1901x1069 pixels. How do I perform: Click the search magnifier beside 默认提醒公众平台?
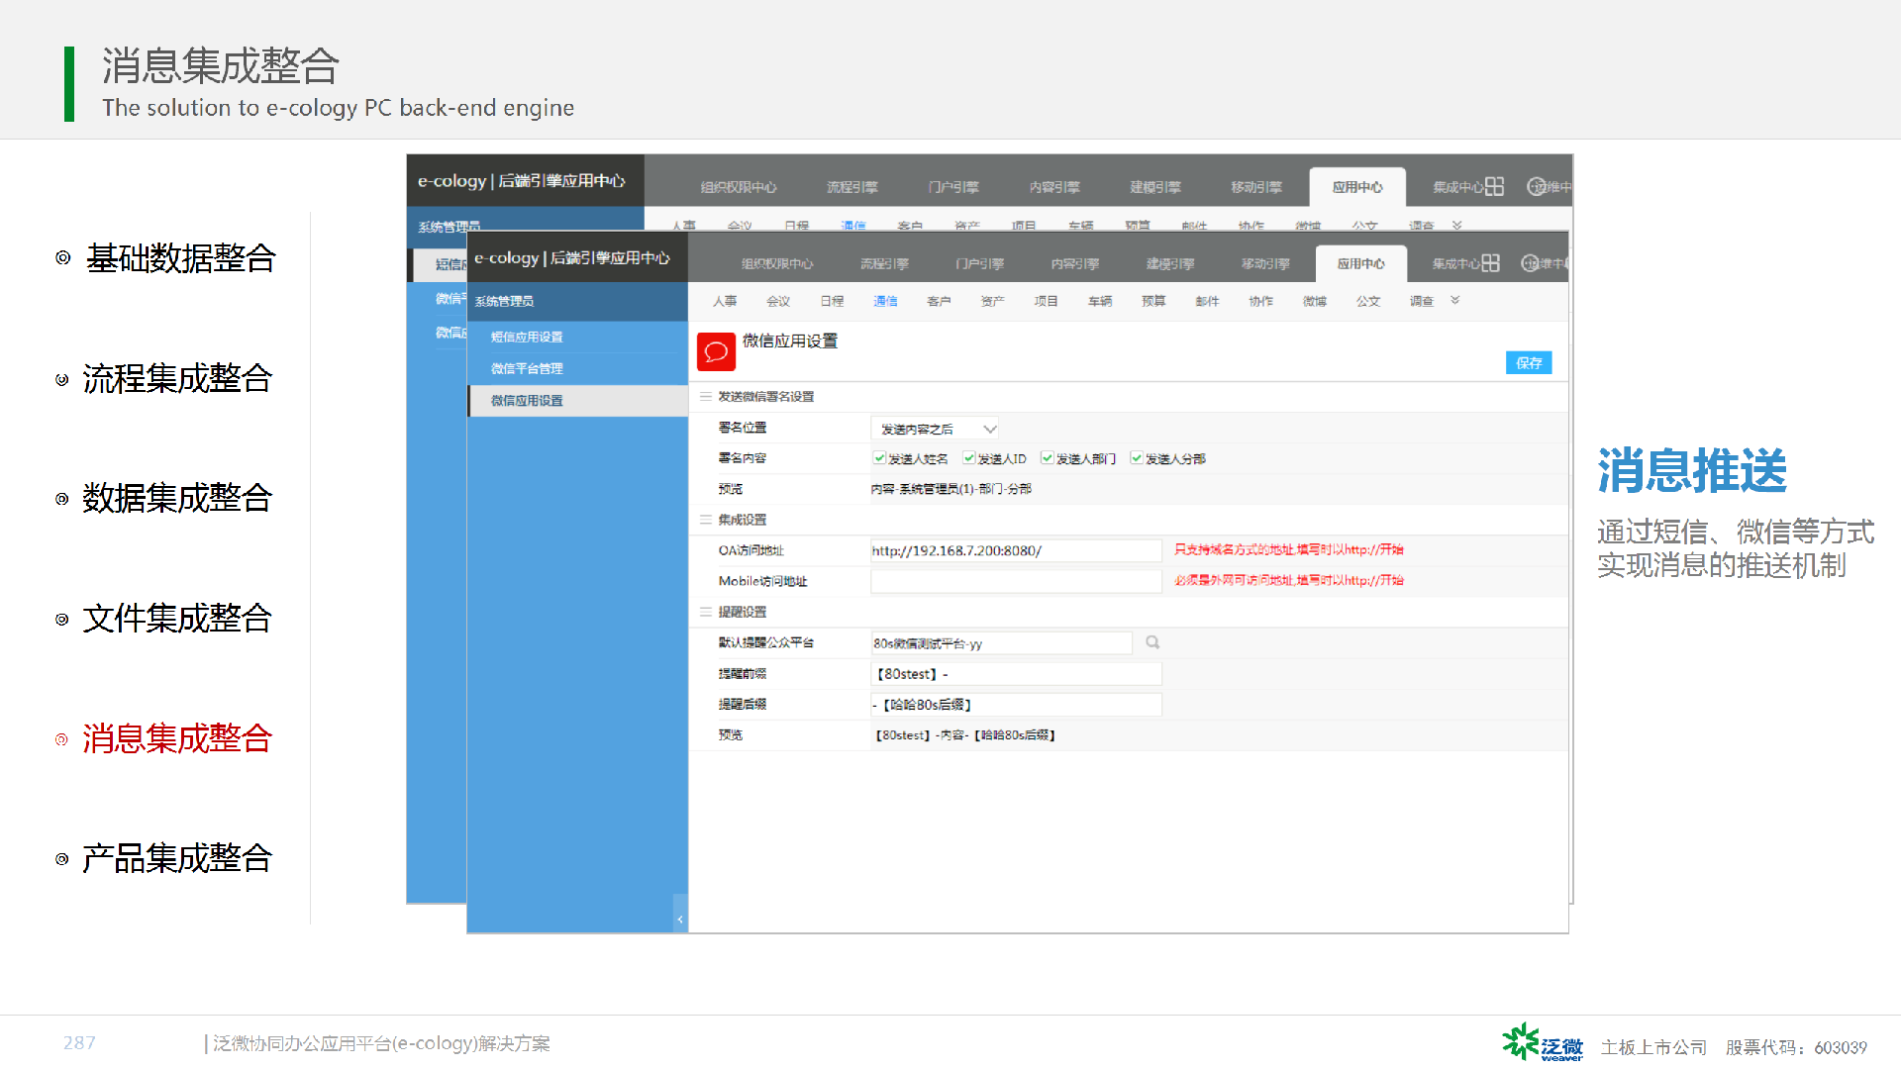pos(1152,642)
